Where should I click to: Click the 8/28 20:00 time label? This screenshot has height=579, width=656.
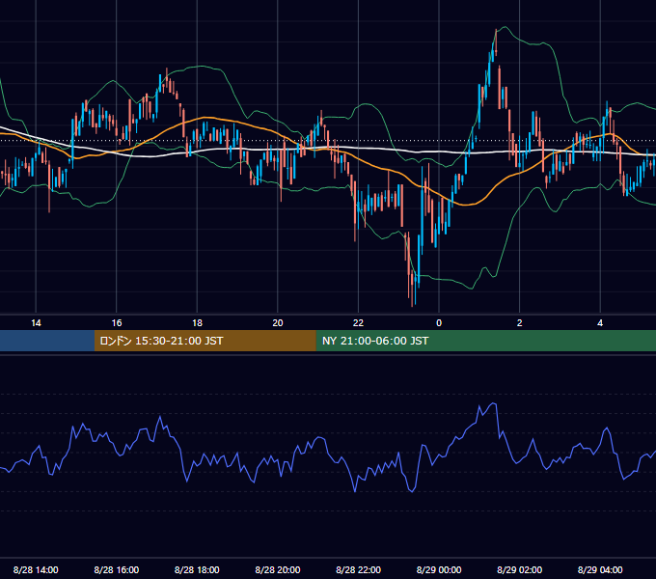pos(278,569)
